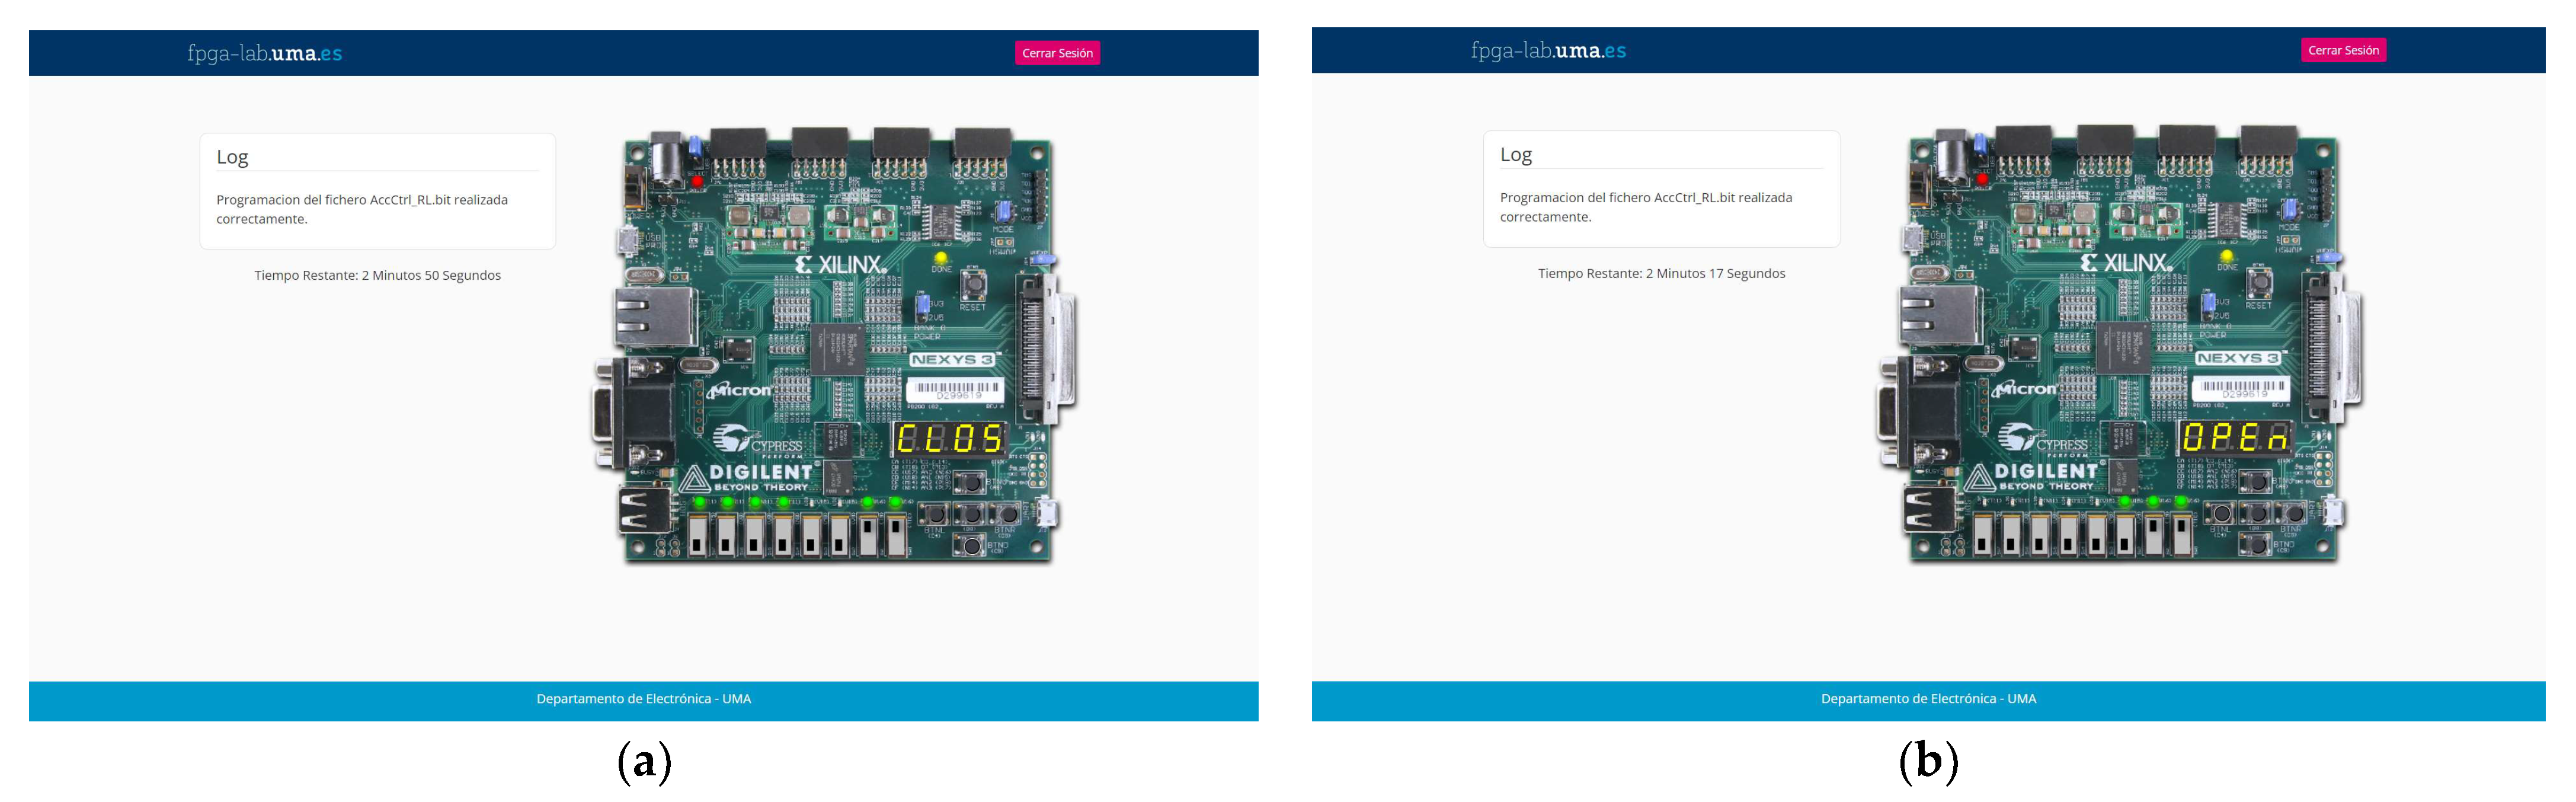Click the Cypress logo on board (a)
Image resolution: width=2576 pixels, height=802 pixels.
758,442
